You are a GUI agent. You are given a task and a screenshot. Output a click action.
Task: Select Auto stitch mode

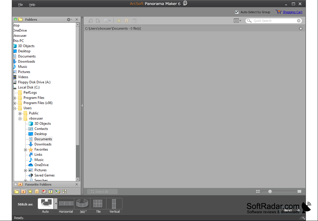(46, 203)
